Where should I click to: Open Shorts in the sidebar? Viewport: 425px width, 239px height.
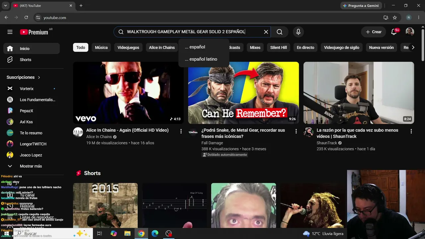pyautogui.click(x=32, y=60)
